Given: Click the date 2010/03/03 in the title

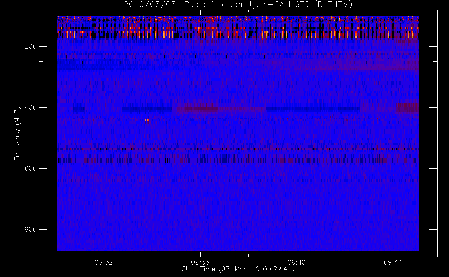Looking at the screenshot, I should pyautogui.click(x=150, y=5).
